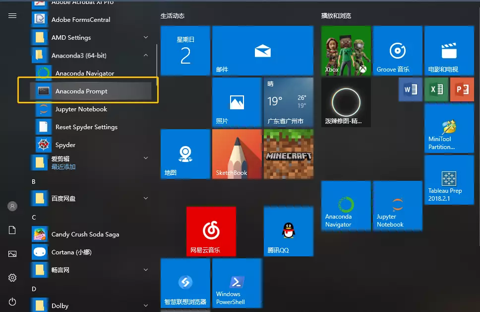Image resolution: width=480 pixels, height=312 pixels.
Task: Open the 地图 maps tile
Action: (185, 154)
